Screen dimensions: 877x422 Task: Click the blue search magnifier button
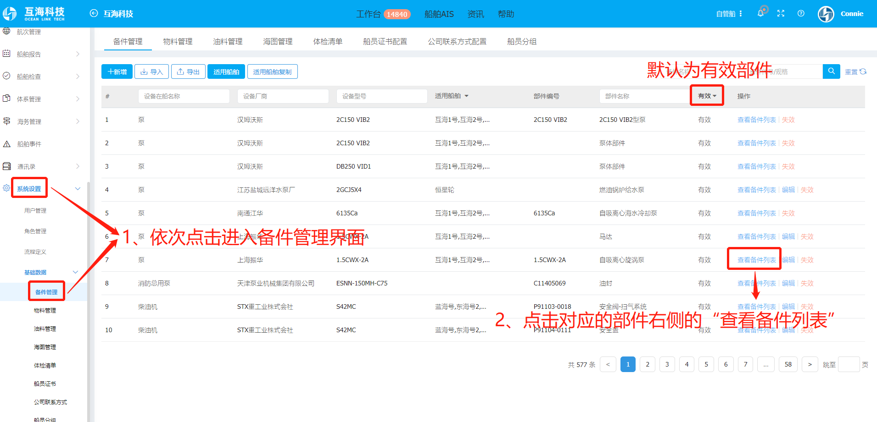click(x=831, y=71)
